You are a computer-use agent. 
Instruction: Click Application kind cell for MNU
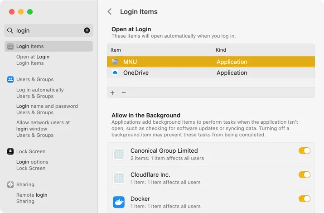coord(232,62)
